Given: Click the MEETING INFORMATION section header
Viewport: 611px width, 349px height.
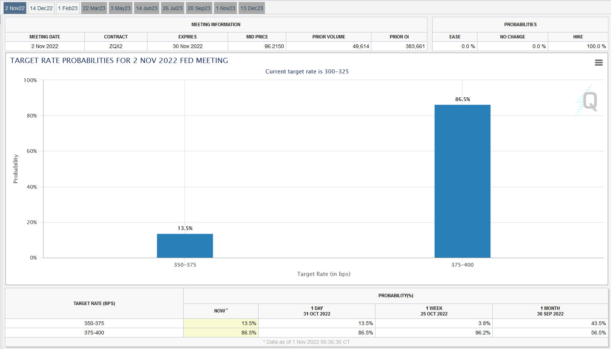Looking at the screenshot, I should [x=216, y=25].
